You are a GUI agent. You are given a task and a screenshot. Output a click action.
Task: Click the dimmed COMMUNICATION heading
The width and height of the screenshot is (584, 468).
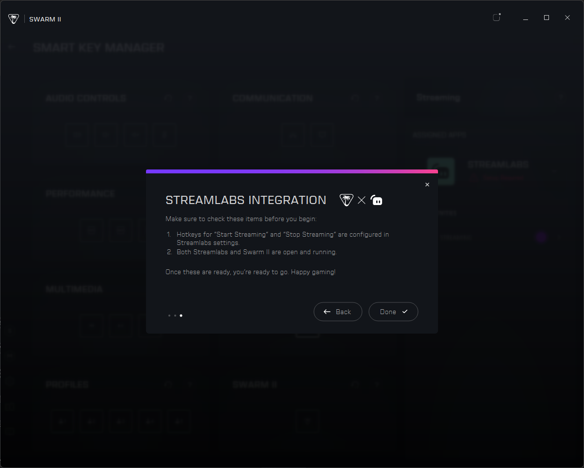point(273,98)
